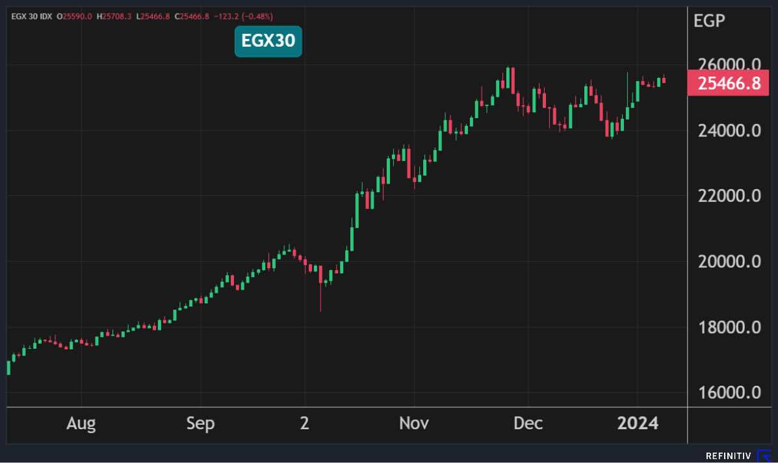The width and height of the screenshot is (778, 463).
Task: Click the teal EGX30 badge
Action: click(268, 42)
